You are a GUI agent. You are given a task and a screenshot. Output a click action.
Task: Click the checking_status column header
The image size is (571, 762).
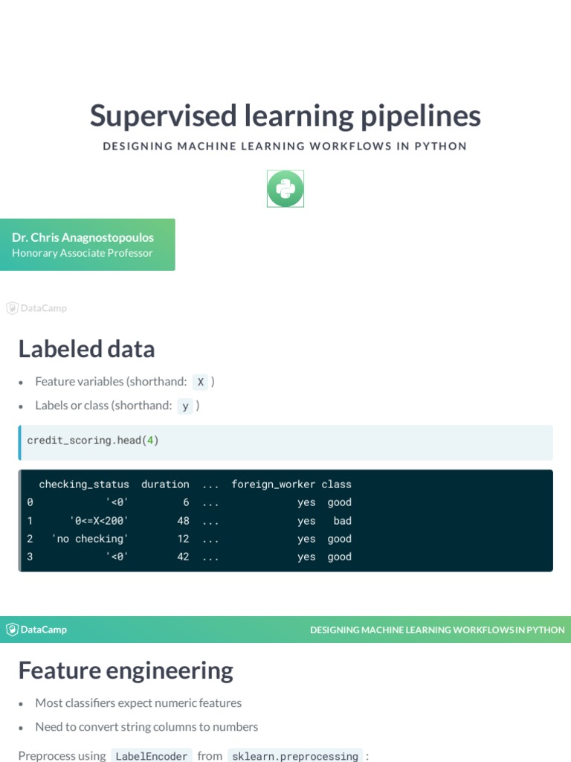[x=84, y=484]
